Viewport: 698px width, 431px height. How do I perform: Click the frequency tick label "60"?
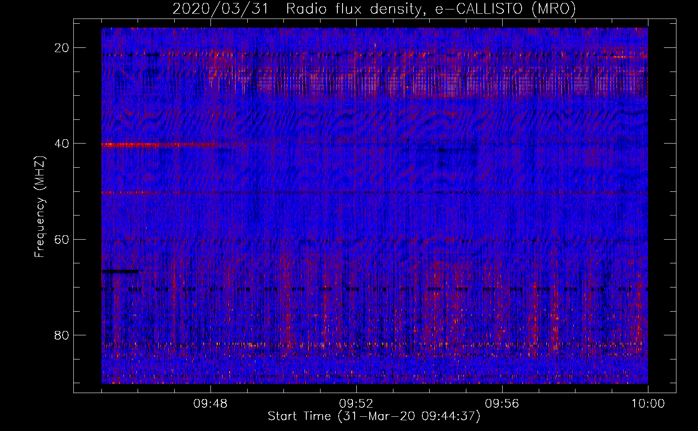click(62, 239)
